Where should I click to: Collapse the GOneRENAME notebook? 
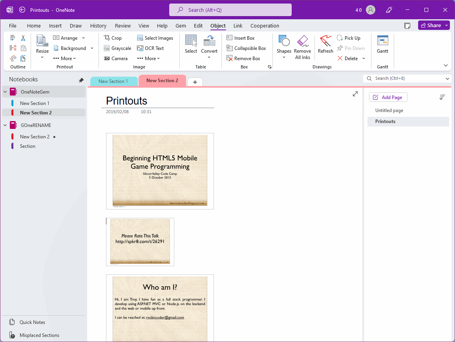[x=5, y=125]
